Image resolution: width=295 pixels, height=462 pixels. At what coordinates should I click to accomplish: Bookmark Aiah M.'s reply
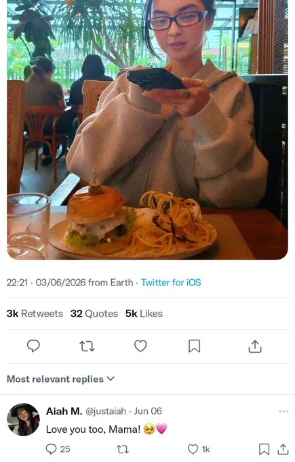[264, 449]
